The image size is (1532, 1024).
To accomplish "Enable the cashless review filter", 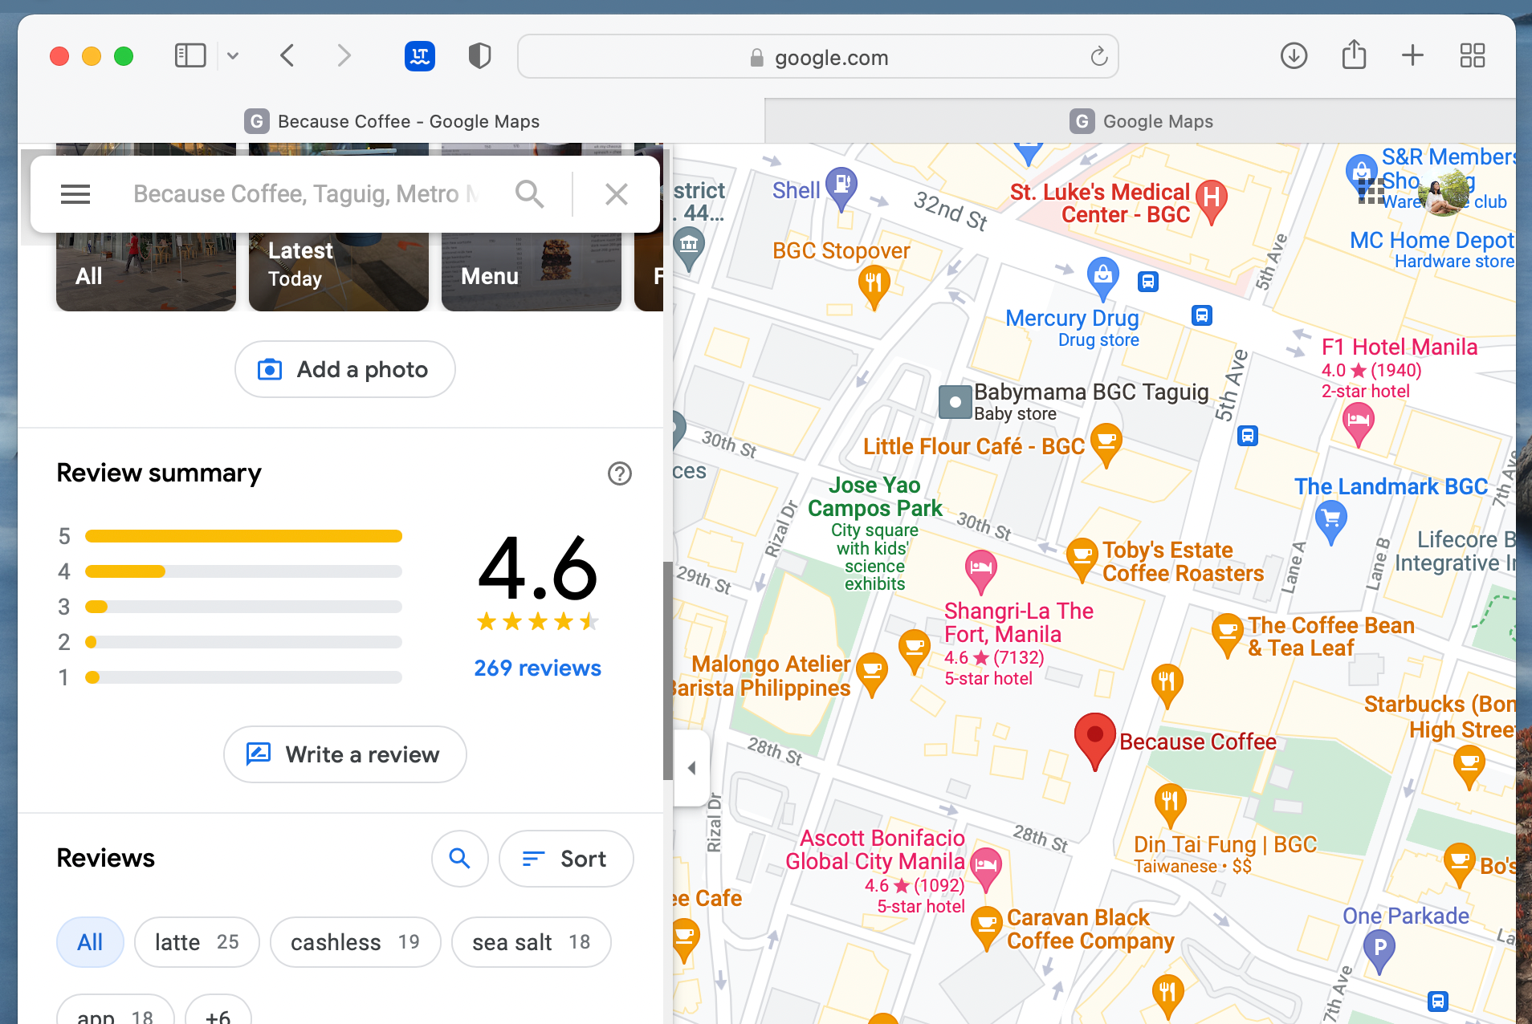I will pos(356,942).
